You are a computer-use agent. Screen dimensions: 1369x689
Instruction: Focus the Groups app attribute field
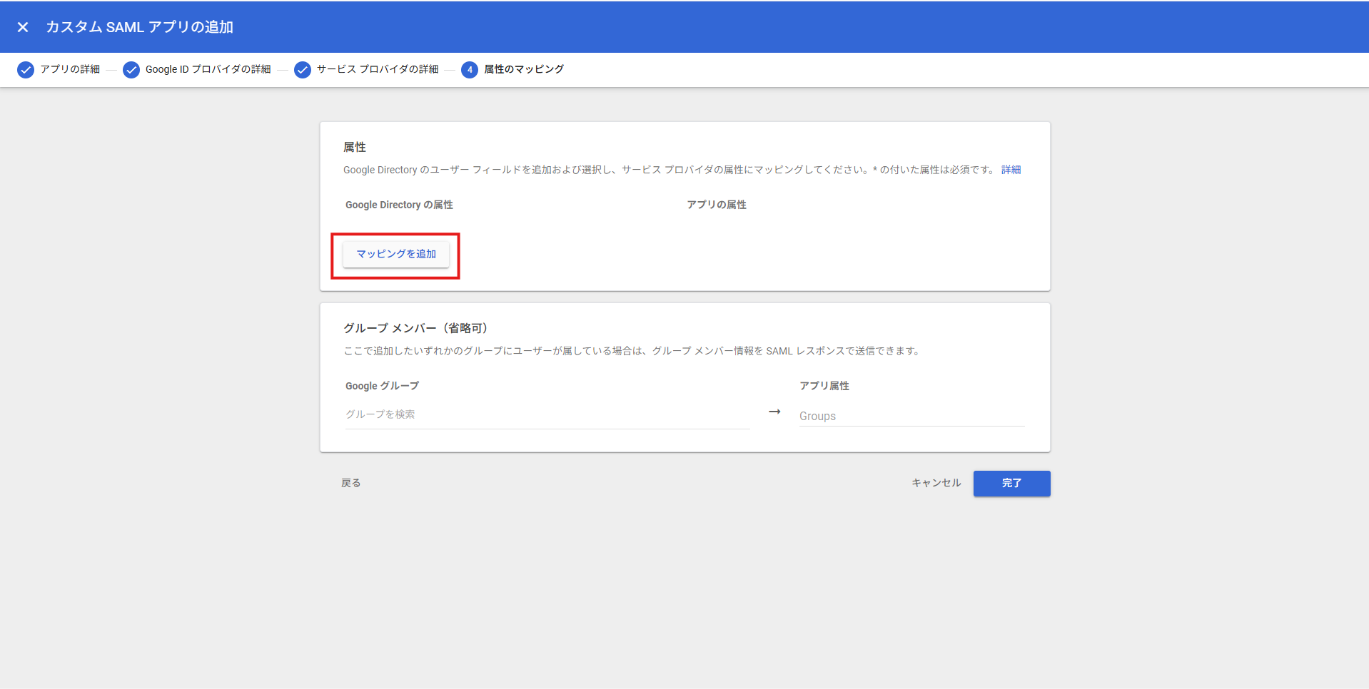[912, 416]
